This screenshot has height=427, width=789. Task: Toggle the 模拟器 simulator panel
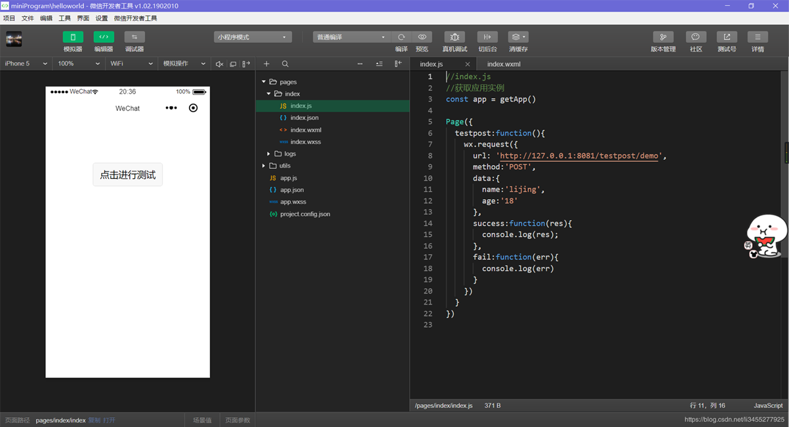click(73, 37)
